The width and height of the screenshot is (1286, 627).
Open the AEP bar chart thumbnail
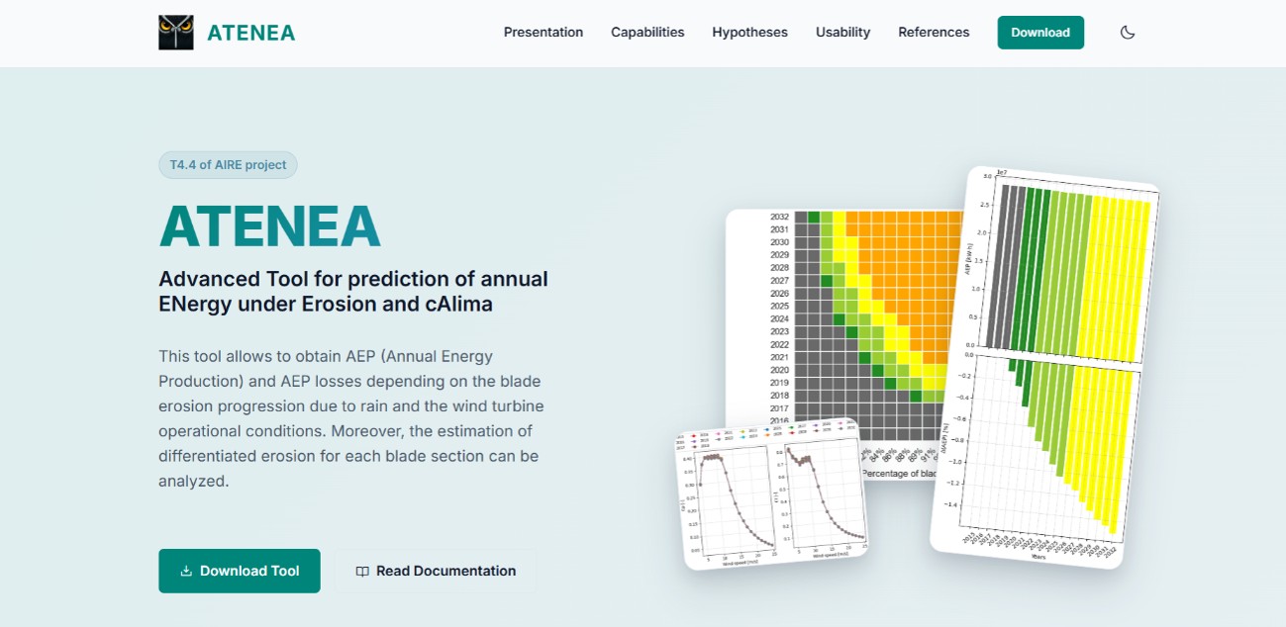point(1047,366)
